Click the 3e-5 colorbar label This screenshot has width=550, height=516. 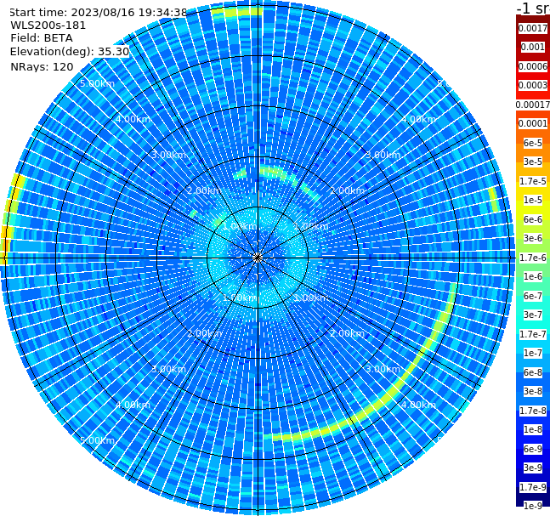[533, 162]
